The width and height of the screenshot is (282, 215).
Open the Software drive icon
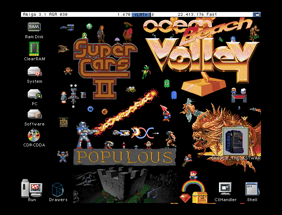34,114
